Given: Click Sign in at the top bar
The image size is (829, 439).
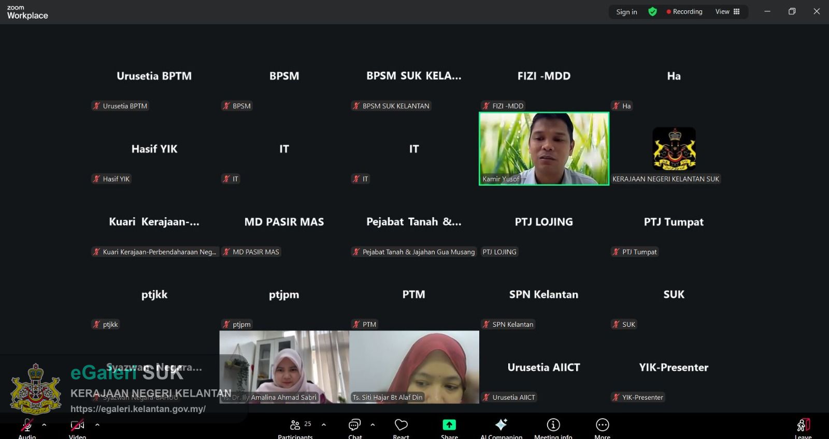Looking at the screenshot, I should (x=626, y=12).
